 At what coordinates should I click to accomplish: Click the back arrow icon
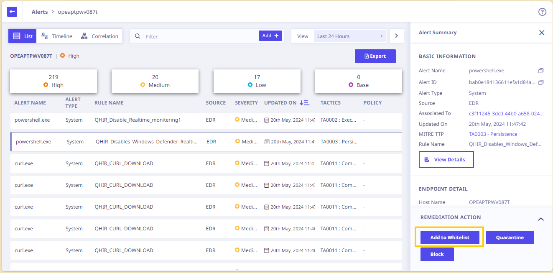12,12
